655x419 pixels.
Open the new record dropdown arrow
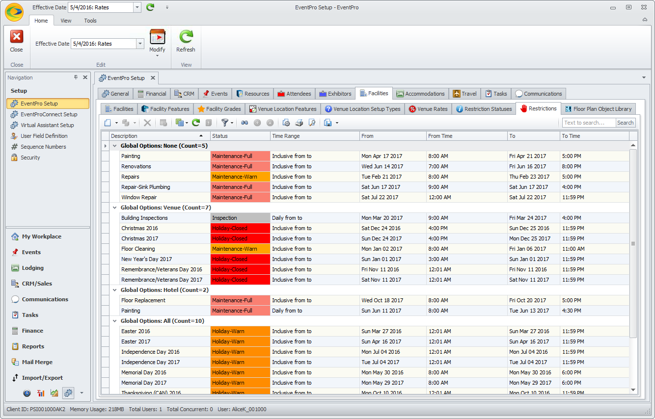pos(116,123)
